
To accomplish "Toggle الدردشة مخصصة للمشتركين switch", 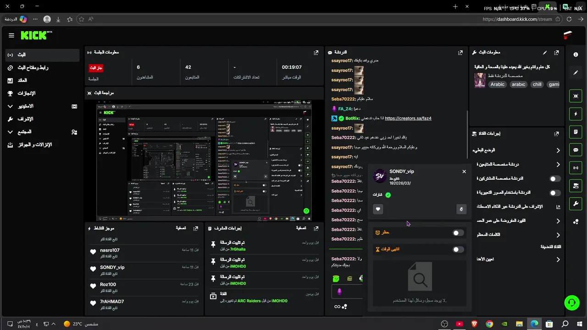I will (x=555, y=179).
